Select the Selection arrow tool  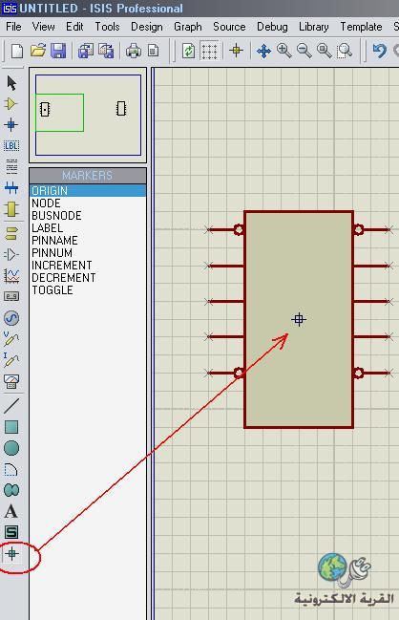pyautogui.click(x=11, y=83)
